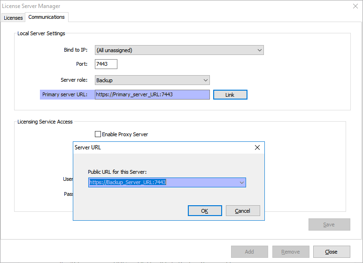363x263 pixels.
Task: Click the Add button
Action: [x=249, y=252]
